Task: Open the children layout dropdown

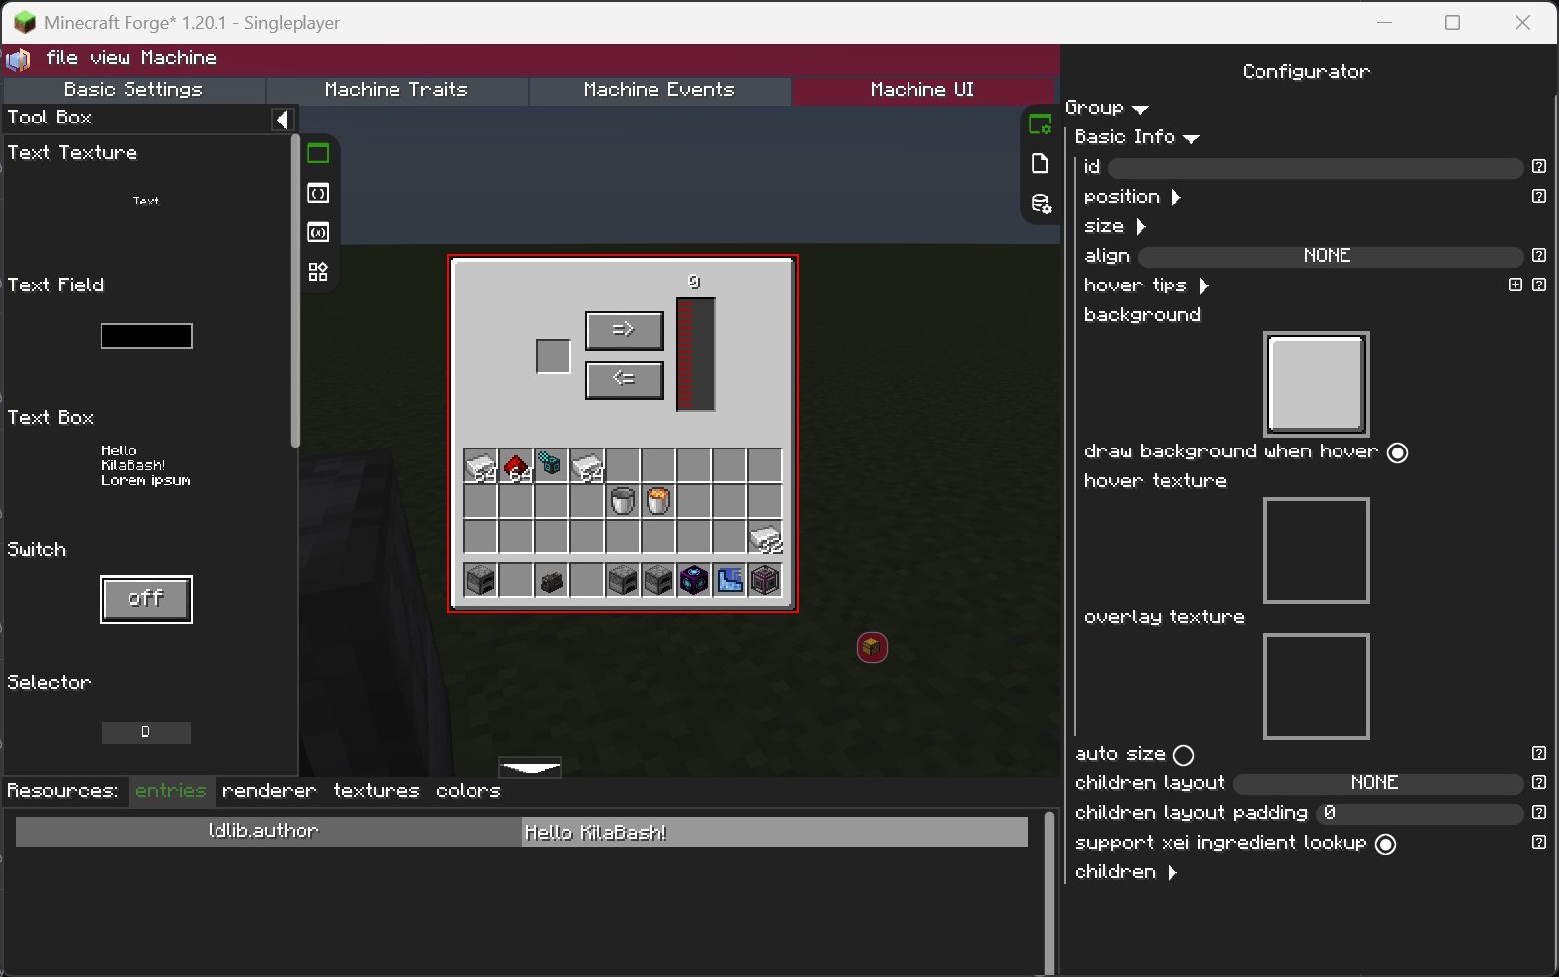Action: click(1376, 783)
